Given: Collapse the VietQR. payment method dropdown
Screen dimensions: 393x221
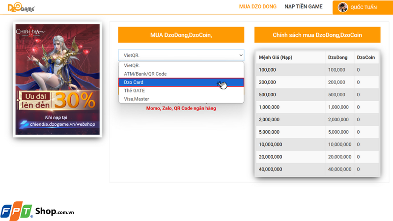Looking at the screenshot, I should coord(181,55).
